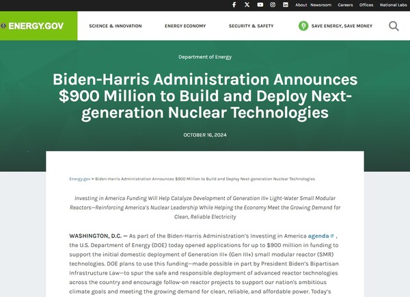This screenshot has height=297, width=410.
Task: Open the About link in top bar
Action: pyautogui.click(x=301, y=5)
